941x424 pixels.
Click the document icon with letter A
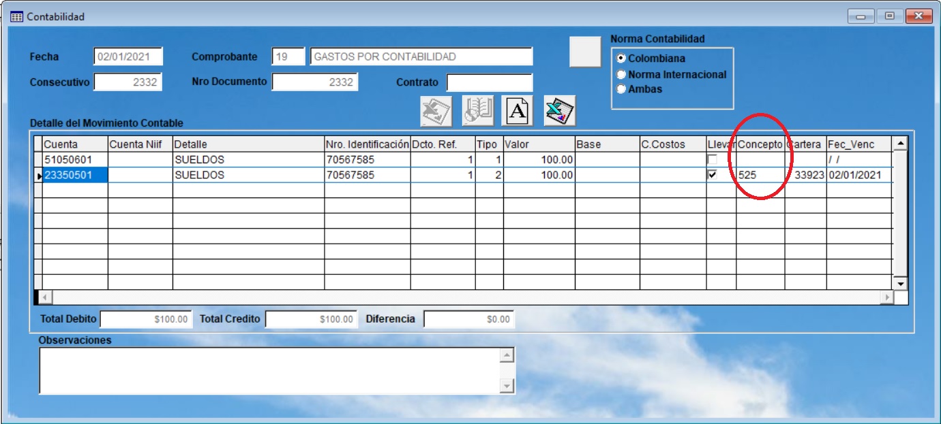[518, 111]
